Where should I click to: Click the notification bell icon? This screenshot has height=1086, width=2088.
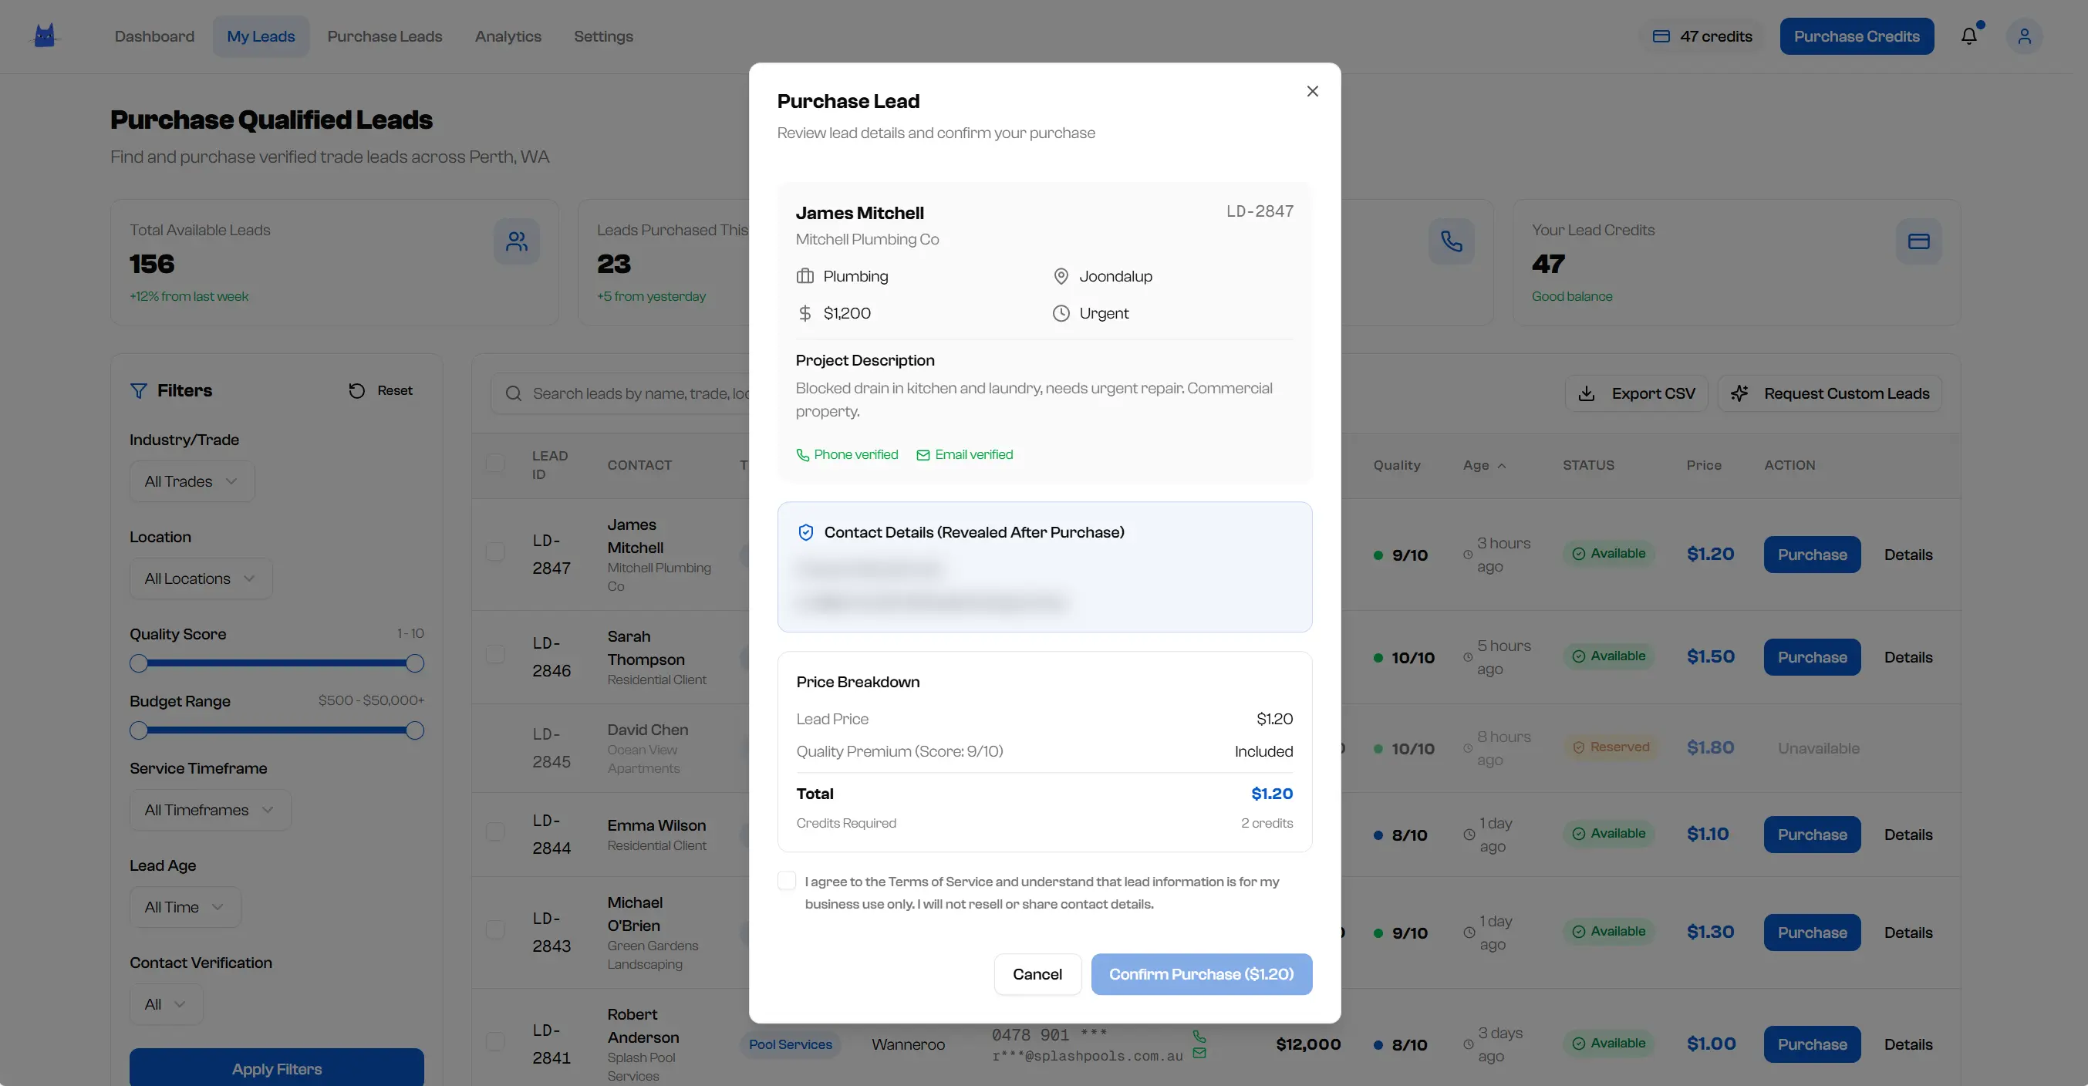point(1969,36)
